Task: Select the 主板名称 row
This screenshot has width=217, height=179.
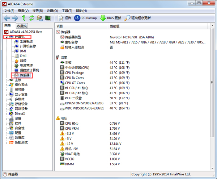Action: pos(132,42)
